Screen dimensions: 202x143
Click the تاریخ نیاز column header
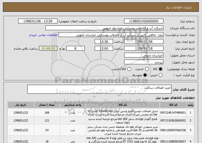point(21,105)
